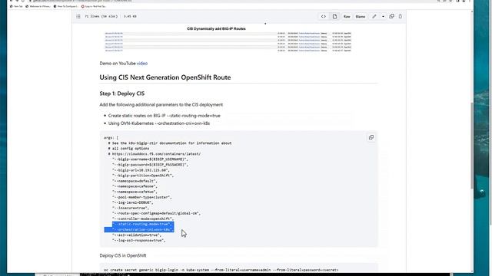The width and height of the screenshot is (492, 276).
Task: Switch to source code view icon
Action: tap(323, 16)
